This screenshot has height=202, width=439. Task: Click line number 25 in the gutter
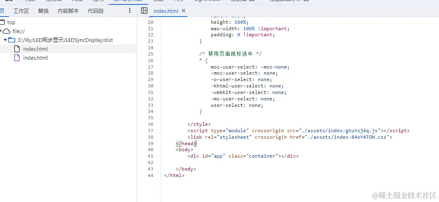click(x=150, y=54)
